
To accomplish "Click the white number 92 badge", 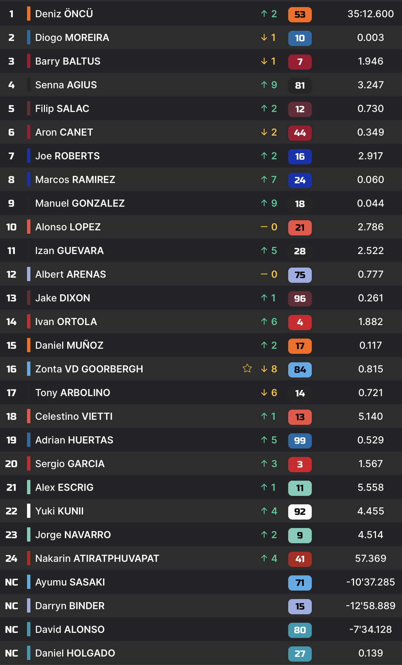I will point(300,512).
